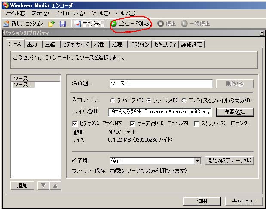Select the デバイス(D) radio button

112,100
